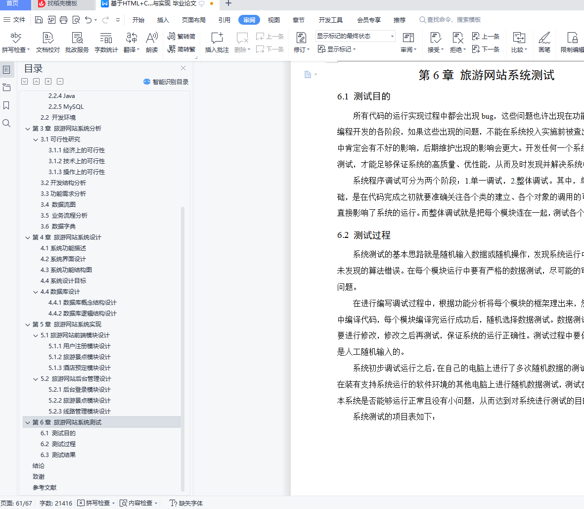
Task: Open 限制编辑 restrict editing
Action: 572,43
